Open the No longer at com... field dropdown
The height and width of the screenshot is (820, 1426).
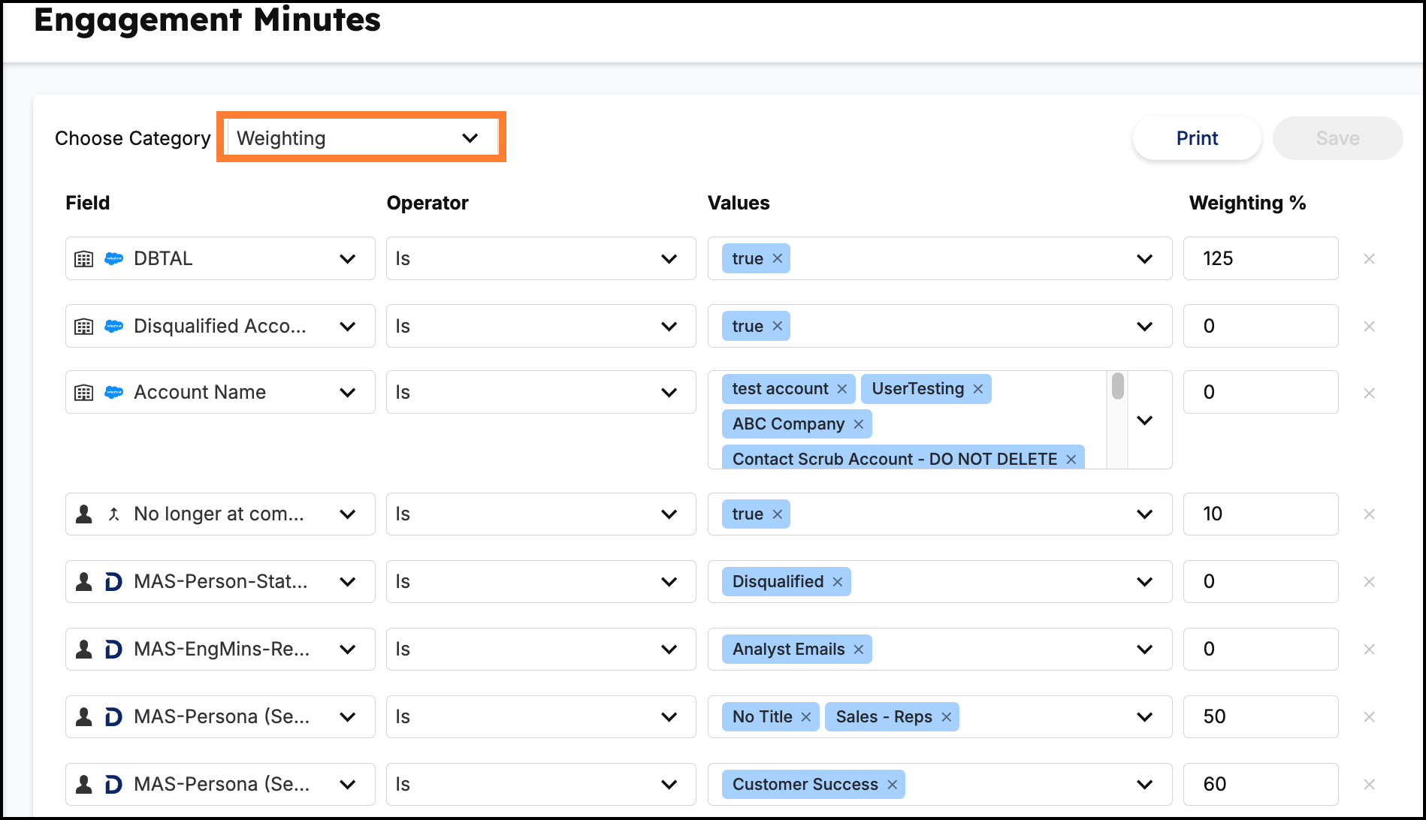tap(220, 514)
